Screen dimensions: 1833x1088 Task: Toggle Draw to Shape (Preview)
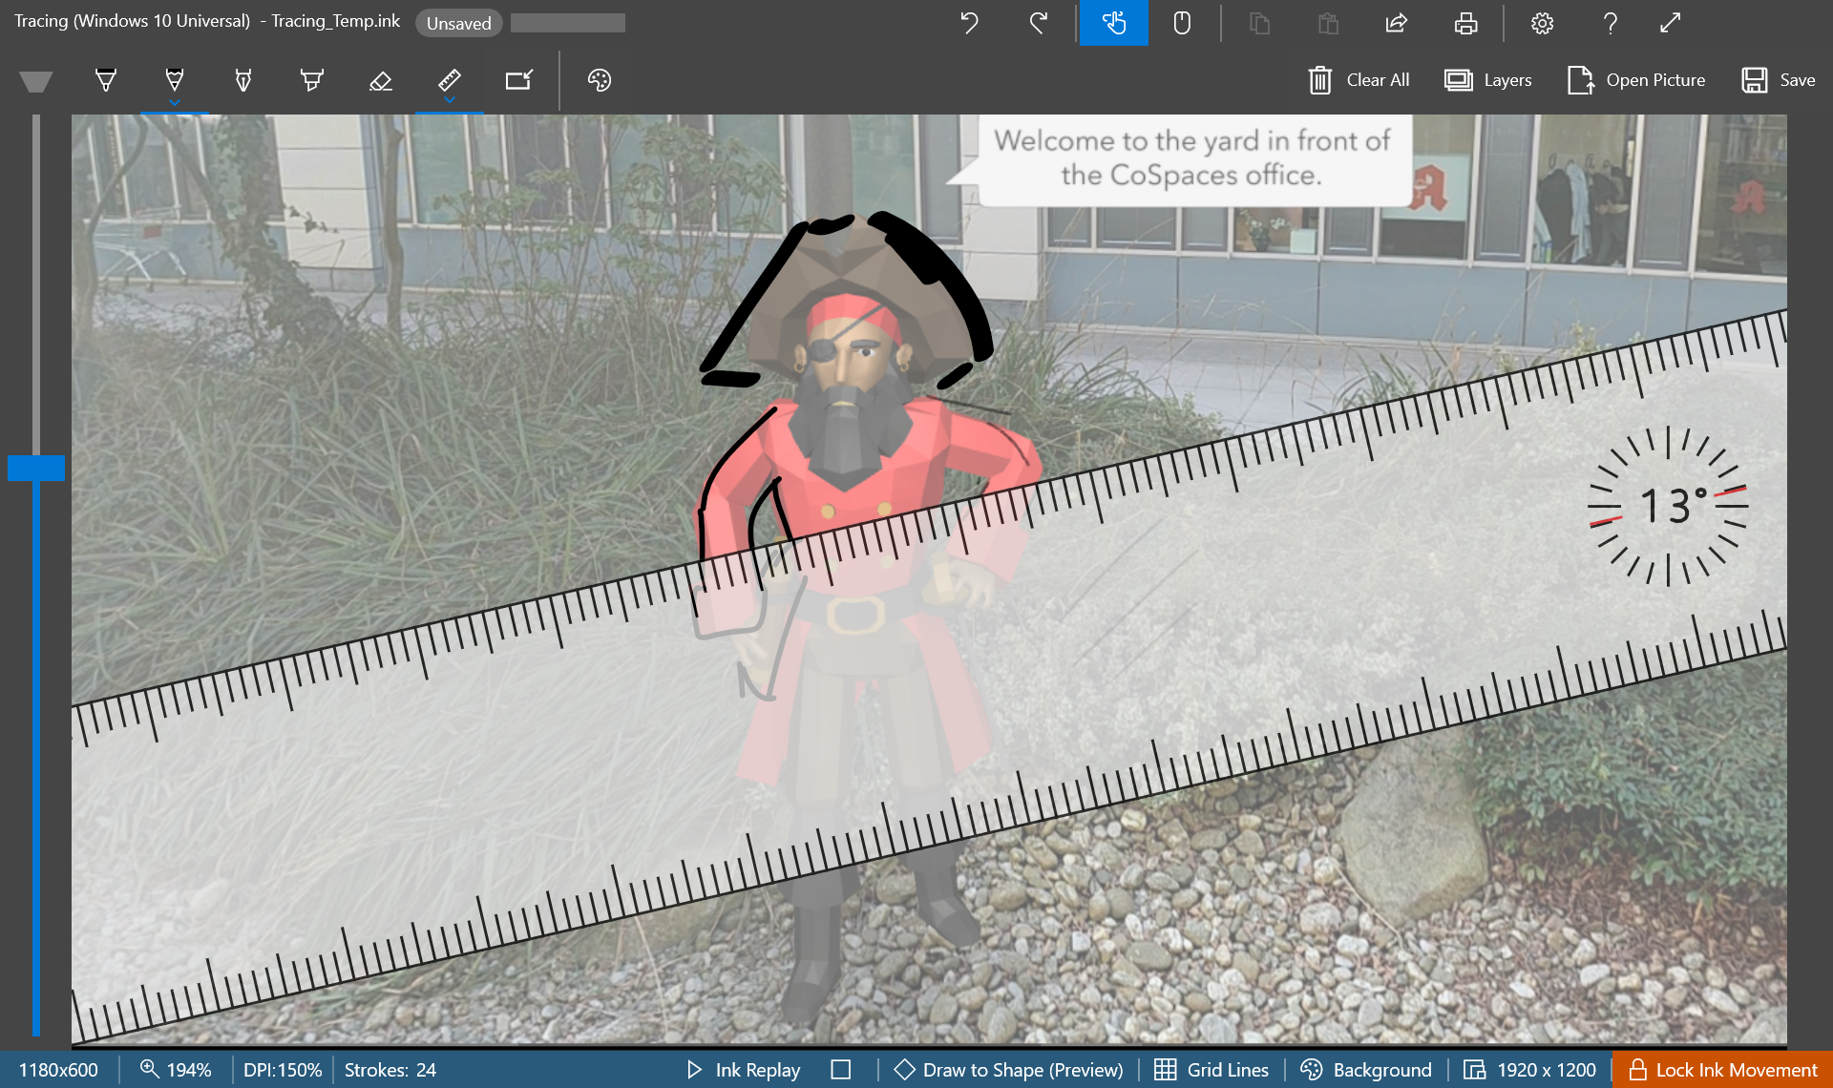(x=1008, y=1070)
